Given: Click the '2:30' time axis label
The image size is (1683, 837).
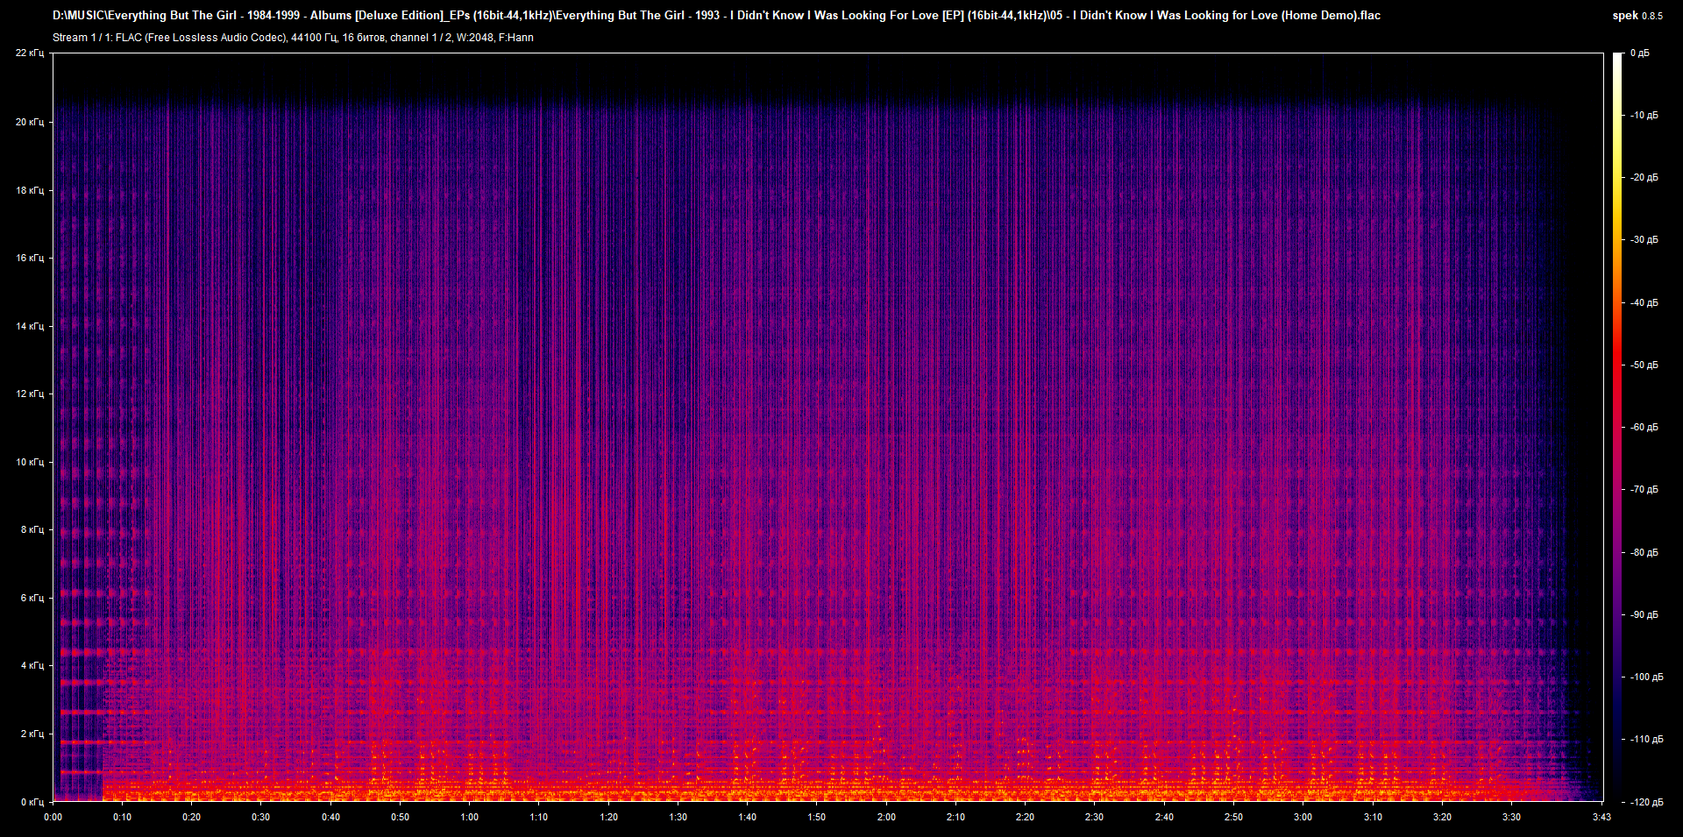Looking at the screenshot, I should click(1095, 817).
